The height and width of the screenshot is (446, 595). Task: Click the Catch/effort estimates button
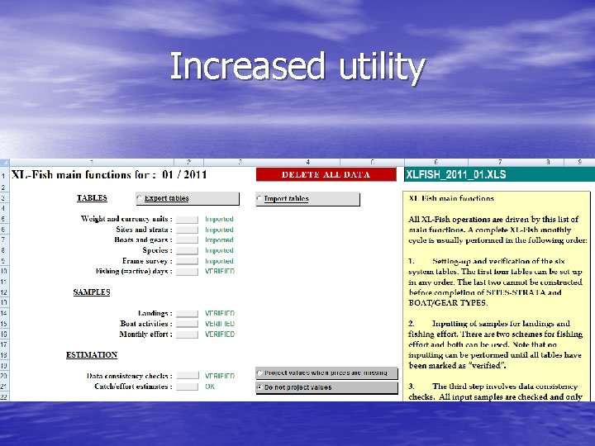tap(187, 387)
